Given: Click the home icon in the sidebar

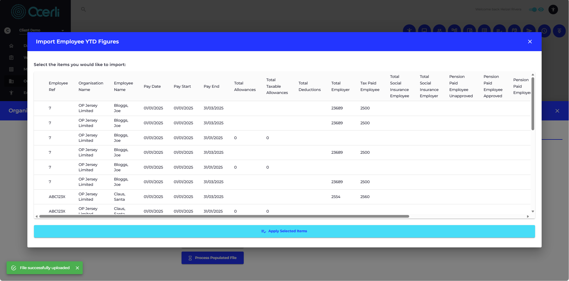Looking at the screenshot, I should coord(11,46).
